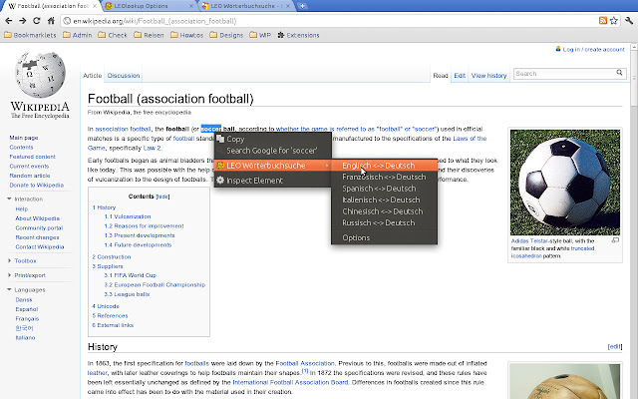The width and height of the screenshot is (638, 399).
Task: Click the RSS feed icon in address bar
Action: pyautogui.click(x=603, y=21)
